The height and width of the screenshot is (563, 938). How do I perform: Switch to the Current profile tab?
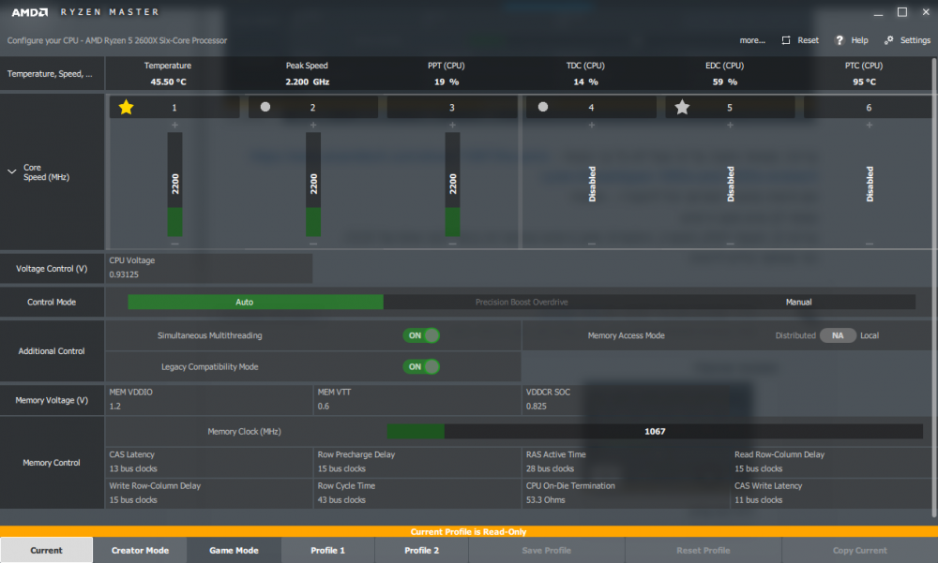[x=46, y=550]
